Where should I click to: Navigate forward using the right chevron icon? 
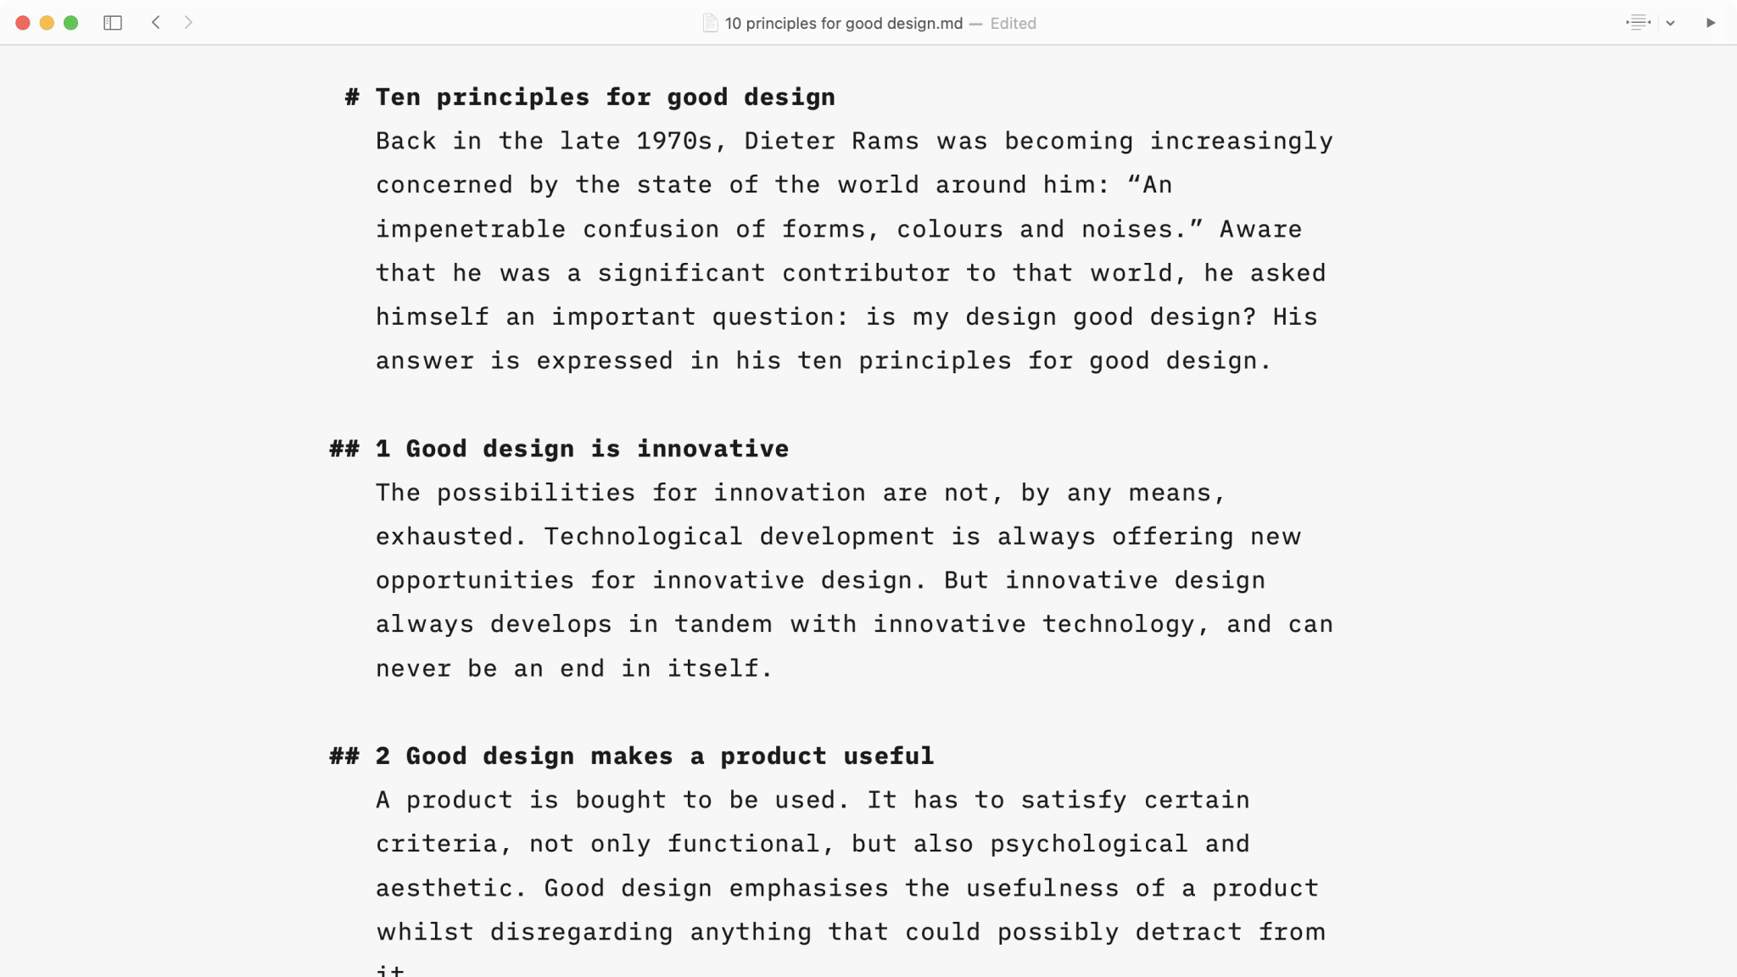[x=188, y=23]
